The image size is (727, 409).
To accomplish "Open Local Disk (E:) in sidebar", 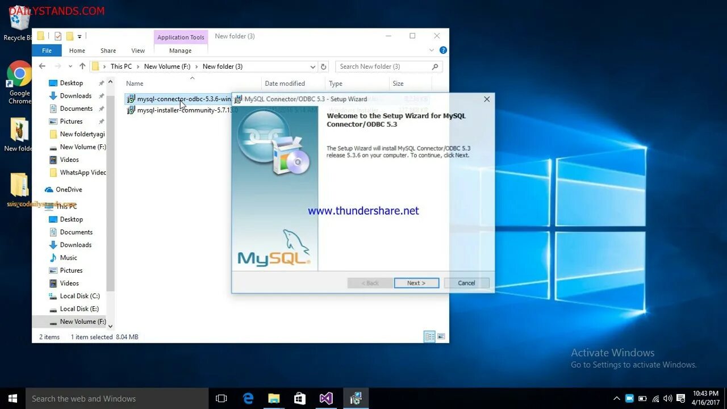I will point(79,309).
